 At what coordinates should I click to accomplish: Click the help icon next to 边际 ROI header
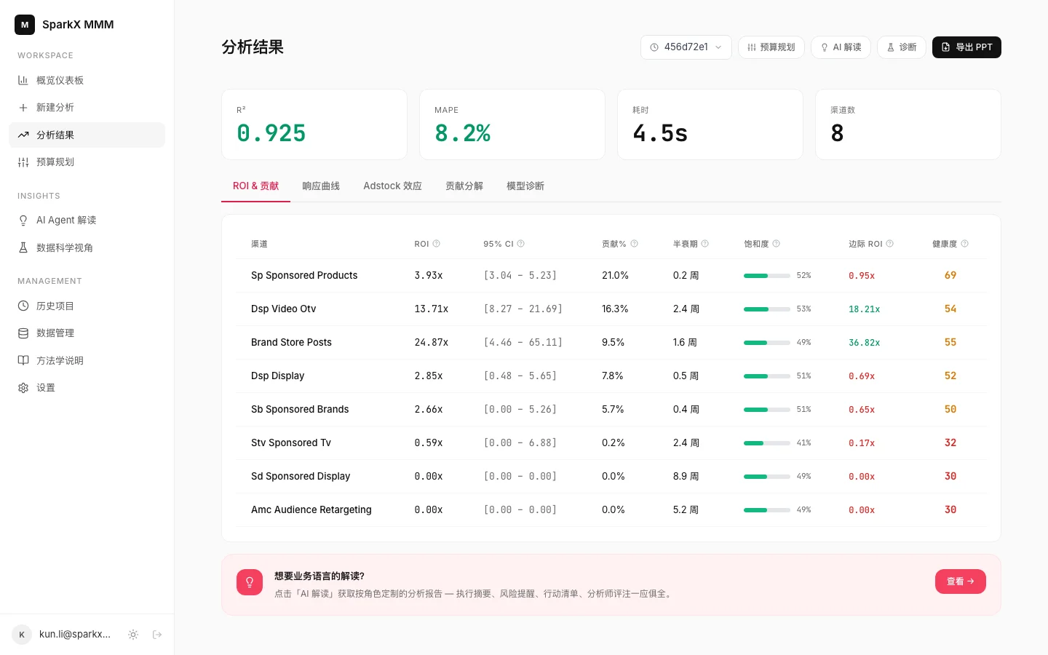(x=890, y=244)
